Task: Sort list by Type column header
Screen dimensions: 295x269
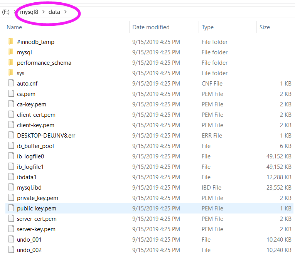Action: point(207,27)
